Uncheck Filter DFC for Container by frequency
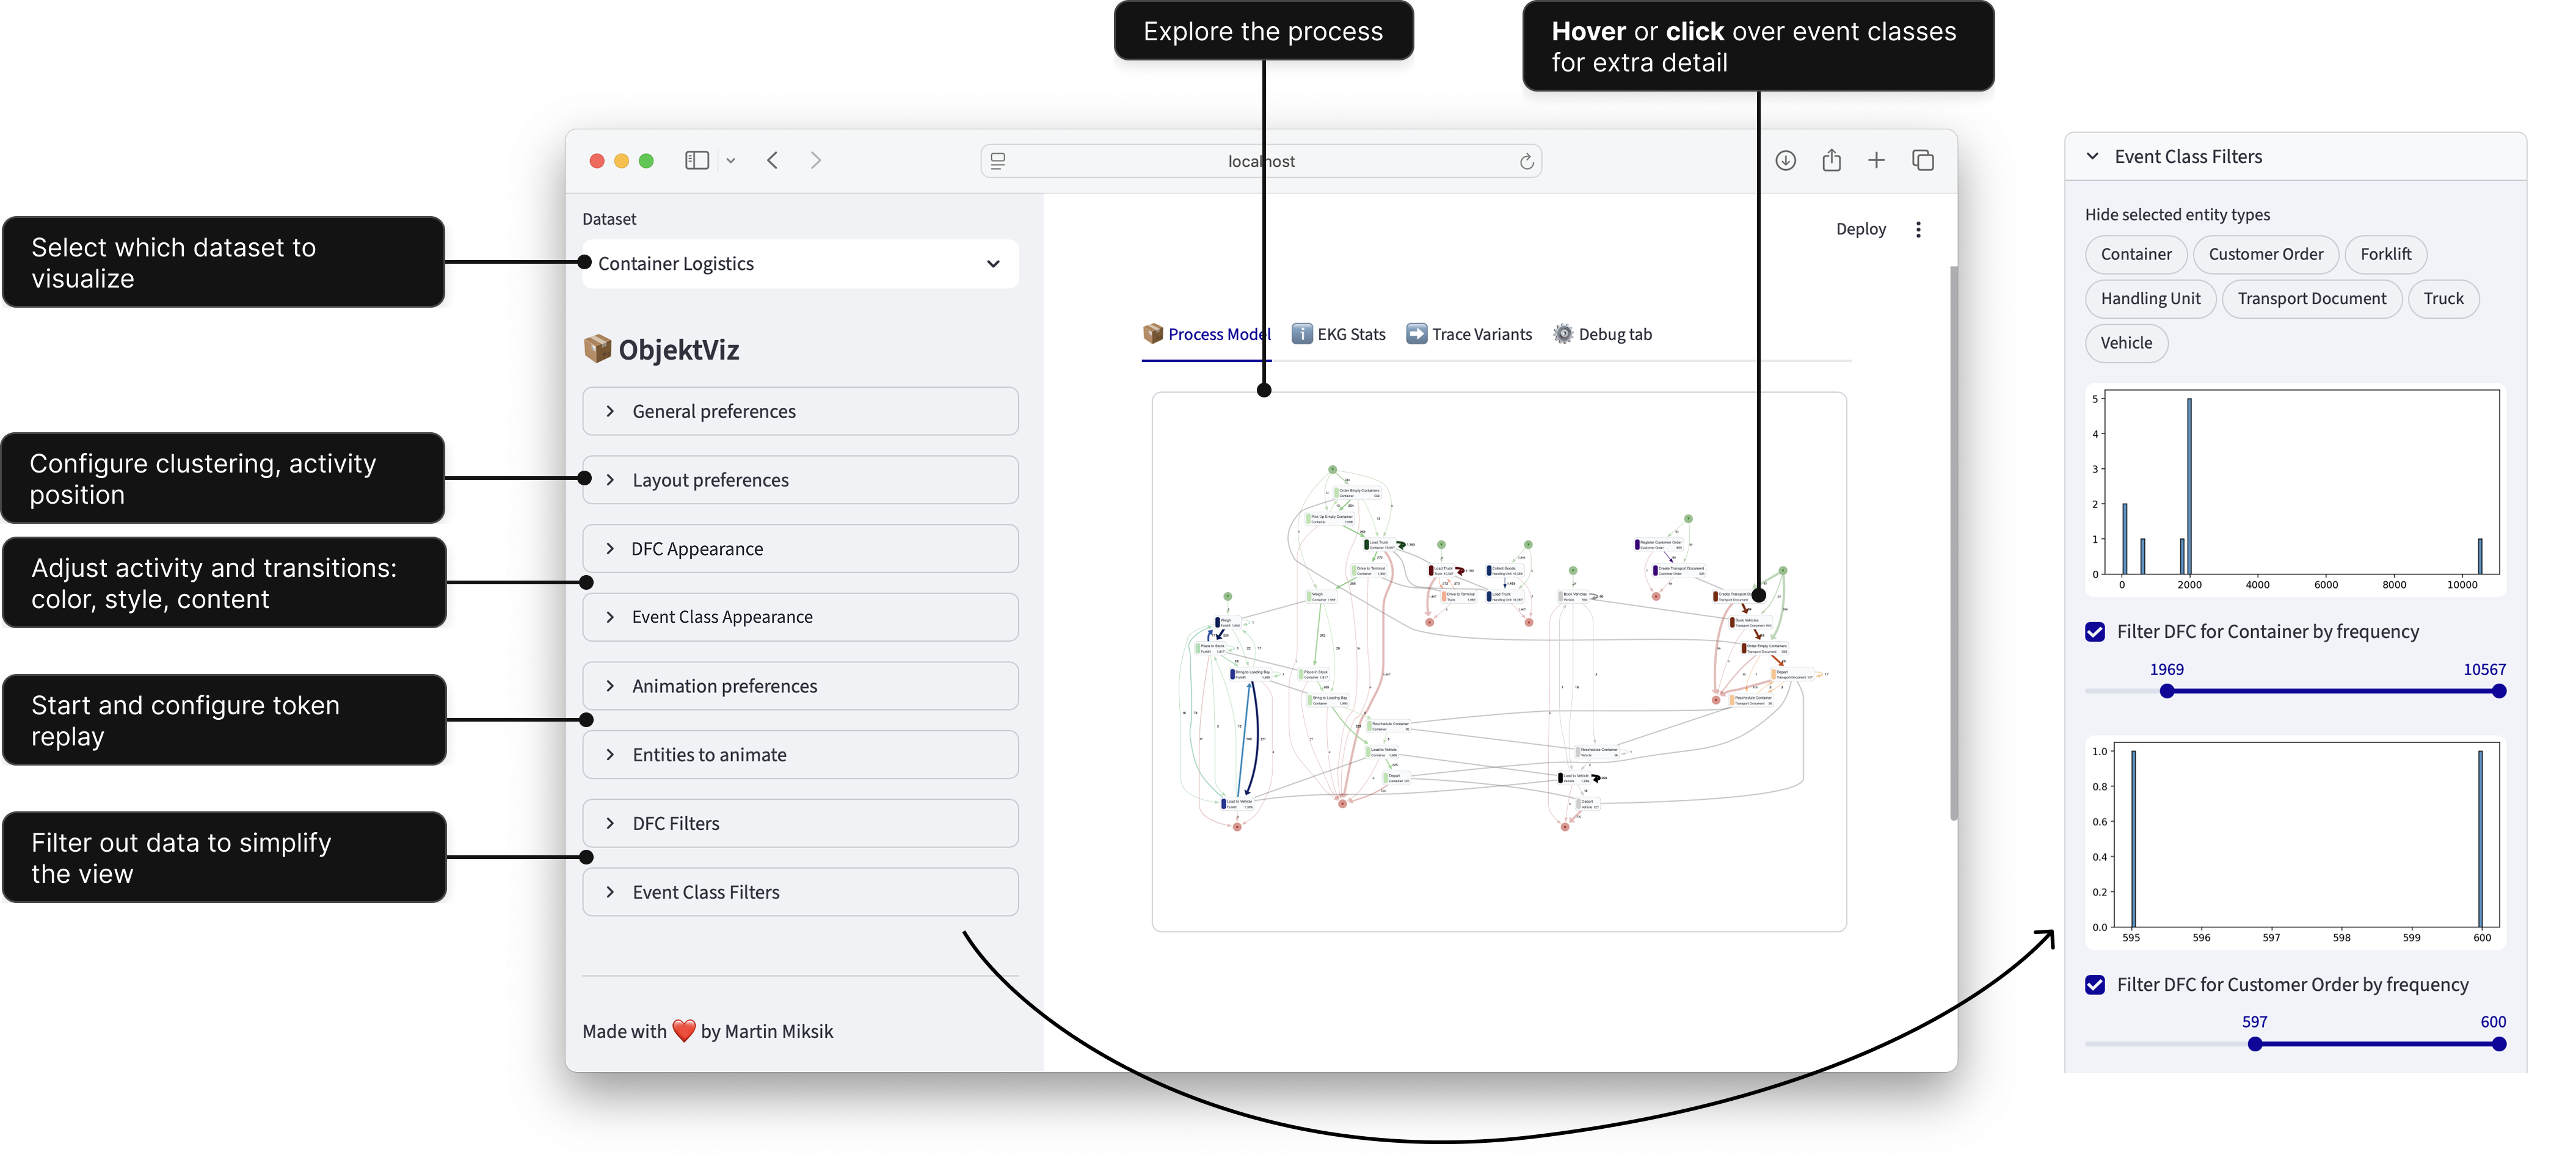This screenshot has width=2576, height=1163. (x=2095, y=631)
